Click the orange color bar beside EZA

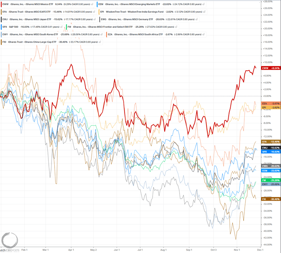[107, 34]
